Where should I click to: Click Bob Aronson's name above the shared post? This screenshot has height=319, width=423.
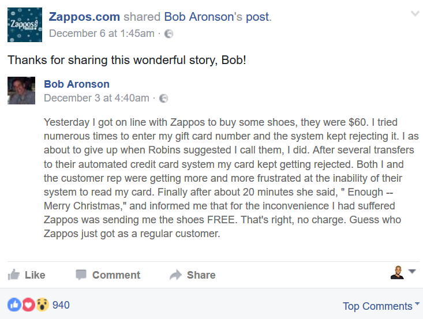click(77, 84)
